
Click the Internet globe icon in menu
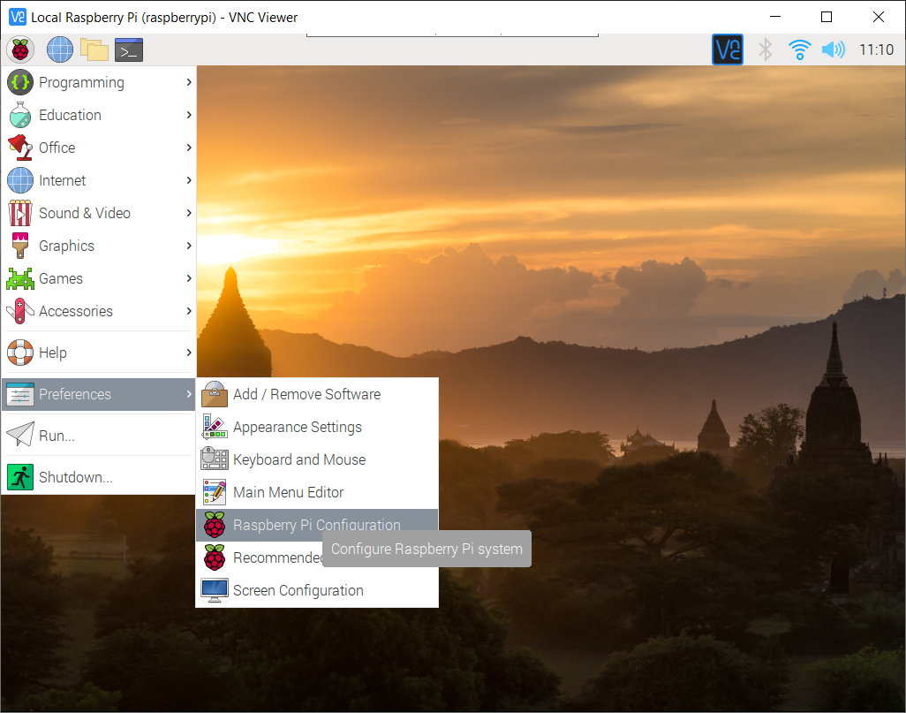tap(20, 180)
